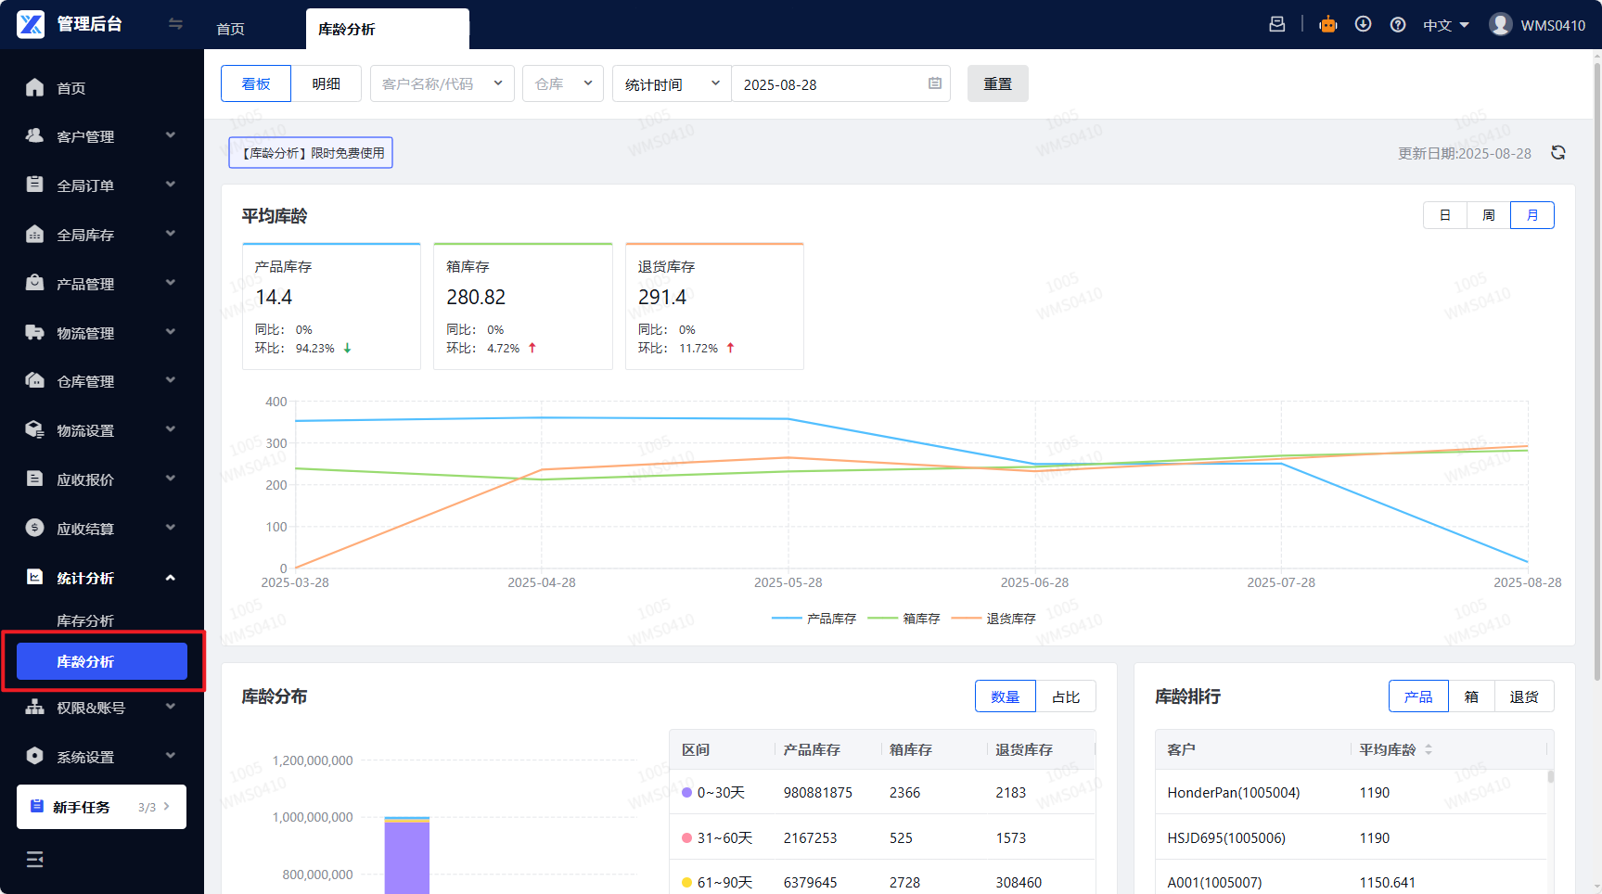Collapse sidebar using the header toggle icon
Screen dimensions: 1602x894
point(175,24)
